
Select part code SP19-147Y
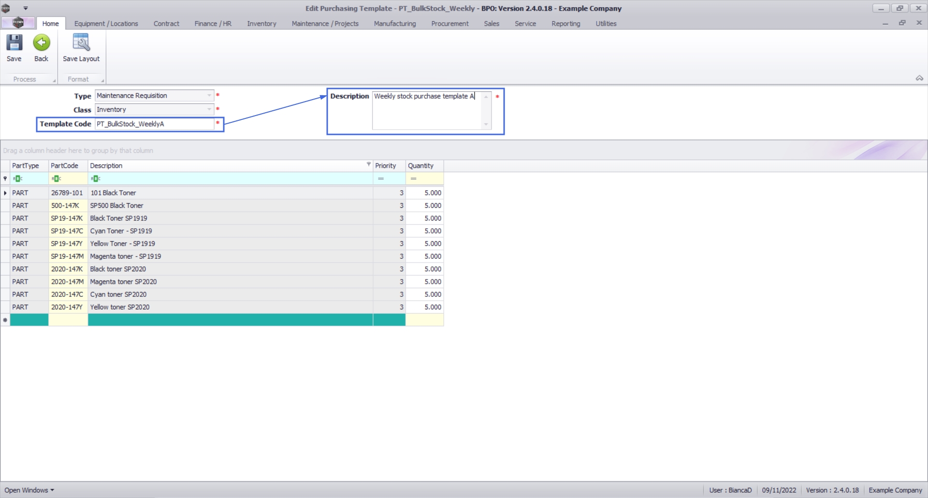[68, 244]
